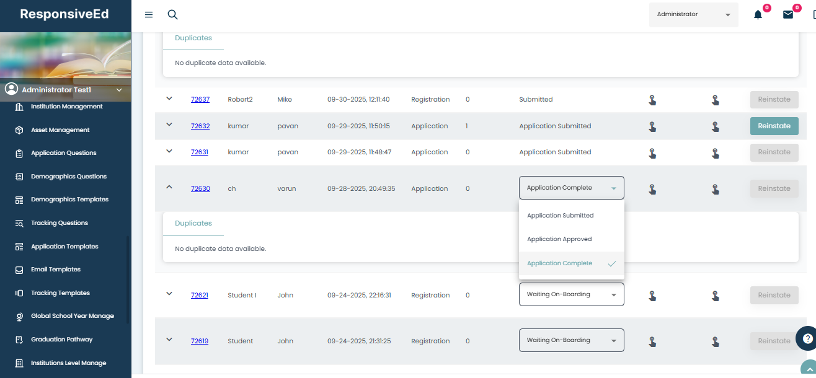The width and height of the screenshot is (816, 378).
Task: Open the Administrator role dropdown
Action: 693,15
